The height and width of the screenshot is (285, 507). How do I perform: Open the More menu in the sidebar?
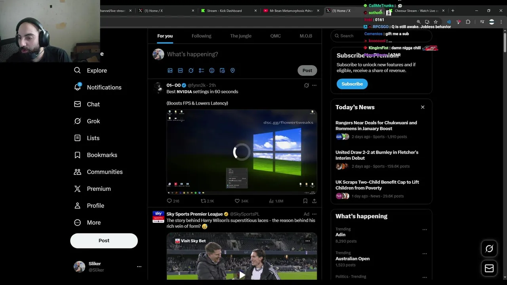point(88,222)
